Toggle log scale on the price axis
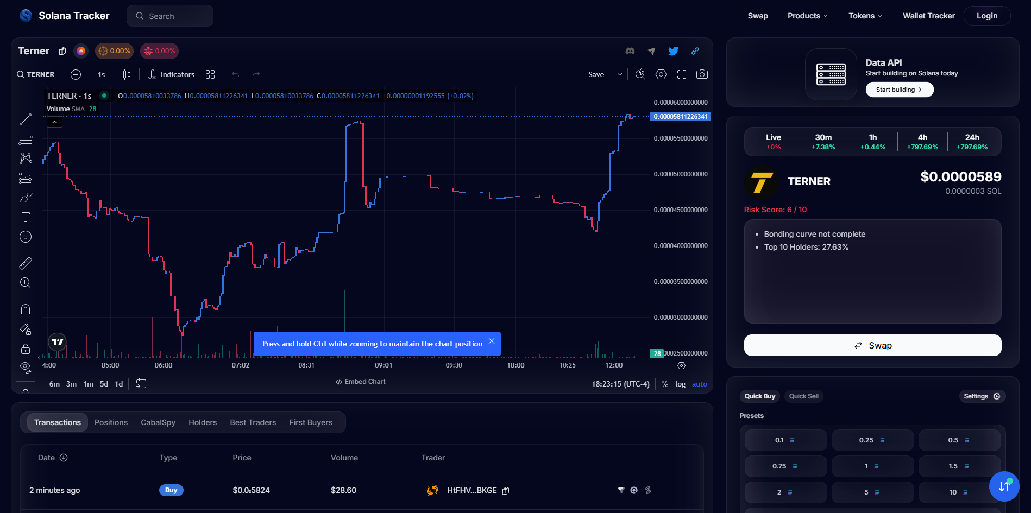Image resolution: width=1031 pixels, height=513 pixels. [680, 384]
